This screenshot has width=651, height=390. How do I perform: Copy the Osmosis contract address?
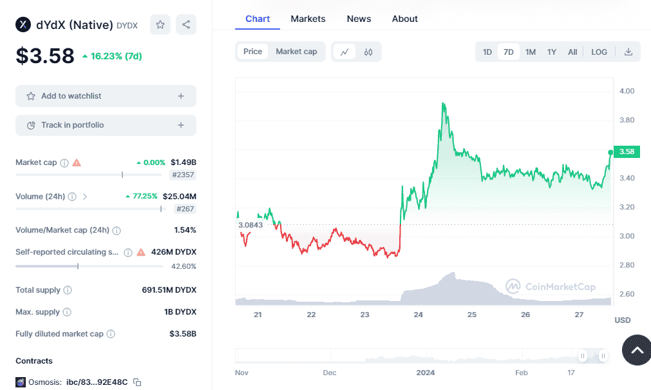(x=137, y=382)
